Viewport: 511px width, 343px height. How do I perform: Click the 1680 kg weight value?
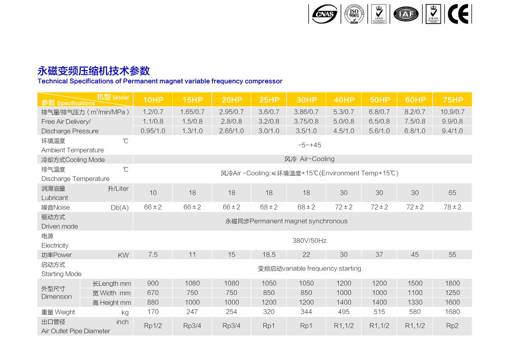tap(453, 312)
